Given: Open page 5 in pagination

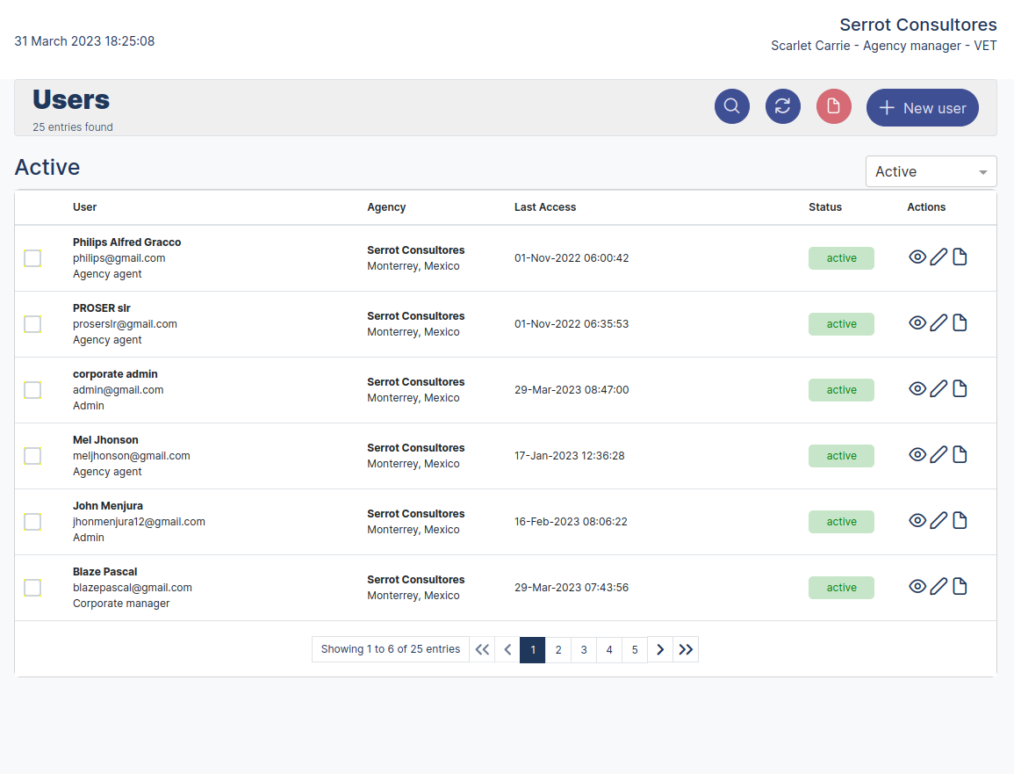Looking at the screenshot, I should 634,649.
